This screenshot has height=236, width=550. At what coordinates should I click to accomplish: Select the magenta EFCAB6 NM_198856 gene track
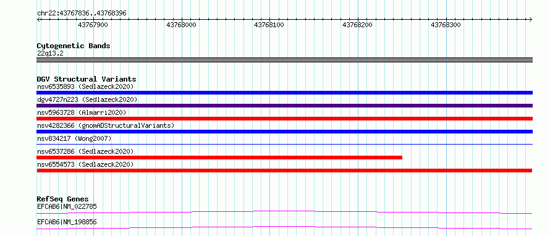pos(284,227)
